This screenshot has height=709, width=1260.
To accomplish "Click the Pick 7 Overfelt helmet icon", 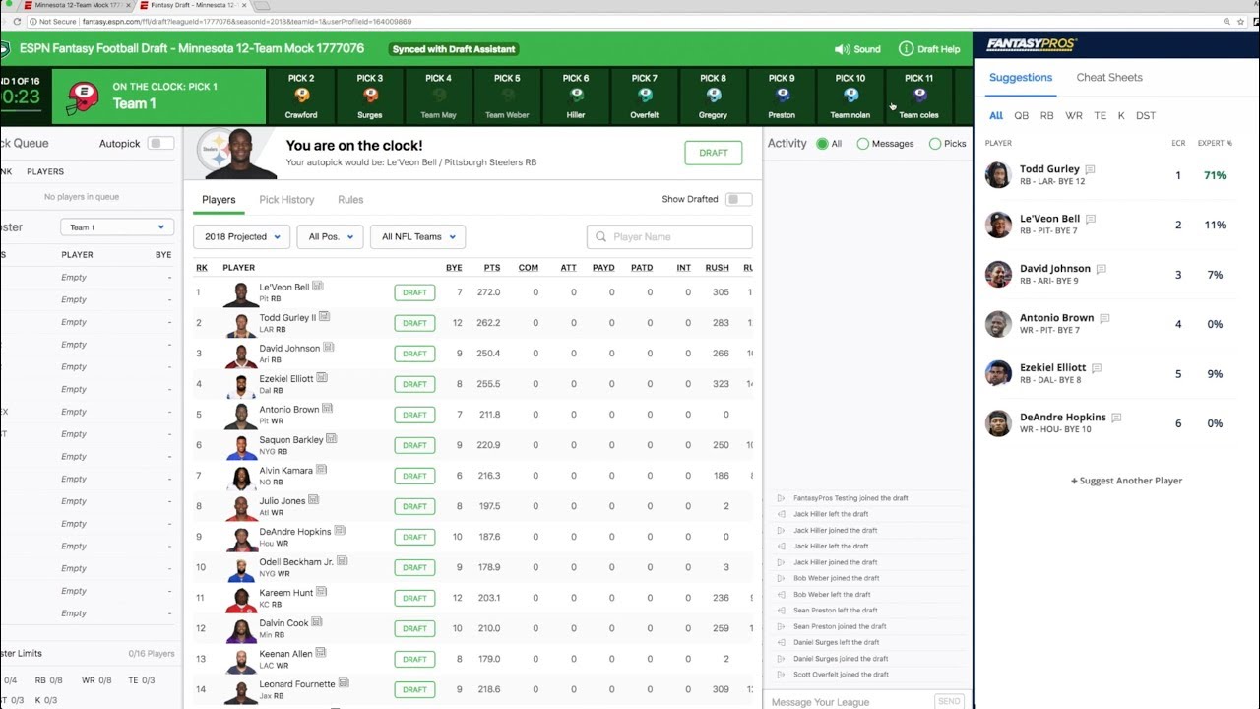I will point(645,96).
